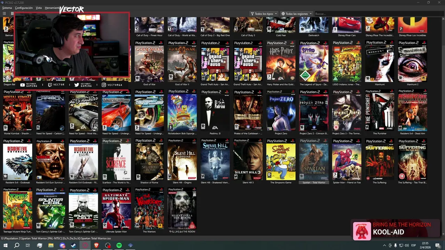445x250 pixels.
Task: Open the Todos los tipos filter dropdown
Action: point(264,14)
